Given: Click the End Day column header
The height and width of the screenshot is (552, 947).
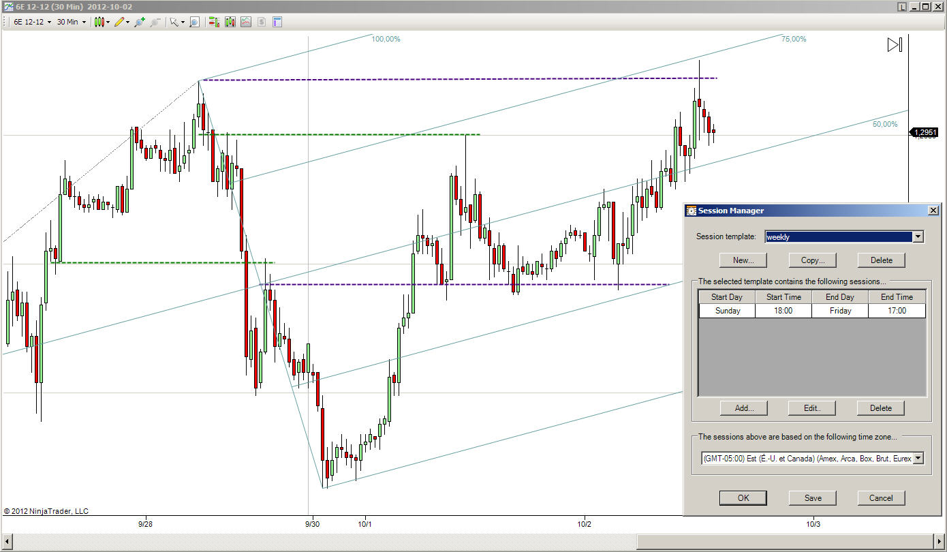Looking at the screenshot, I should click(x=840, y=297).
